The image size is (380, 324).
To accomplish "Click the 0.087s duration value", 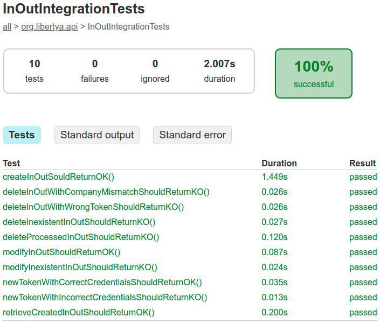I will click(x=274, y=252).
